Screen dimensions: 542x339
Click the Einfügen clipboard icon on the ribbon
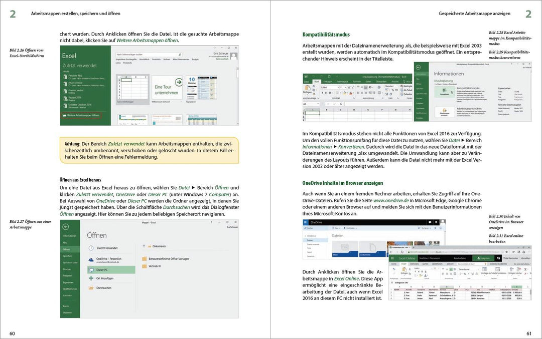tap(308, 89)
